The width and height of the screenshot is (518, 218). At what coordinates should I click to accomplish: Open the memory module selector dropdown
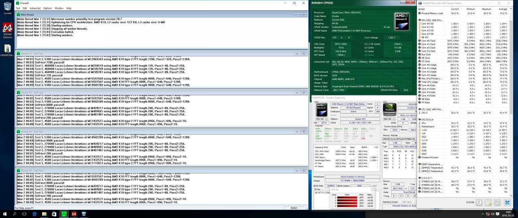tap(399, 139)
